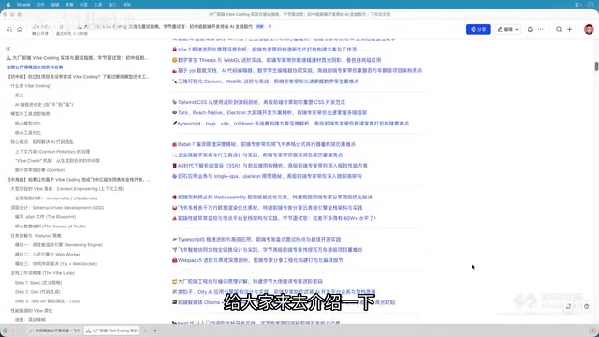Select outline item Schema Driven Development (SDD)
Image resolution: width=599 pixels, height=337 pixels.
click(x=57, y=208)
